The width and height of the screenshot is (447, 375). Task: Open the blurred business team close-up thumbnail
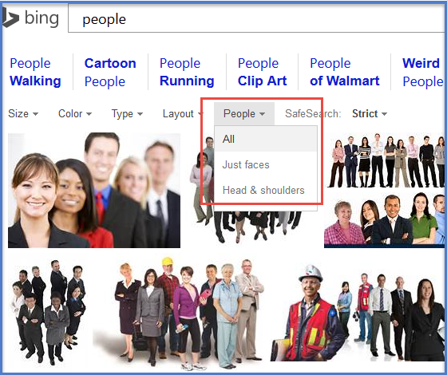(x=94, y=191)
